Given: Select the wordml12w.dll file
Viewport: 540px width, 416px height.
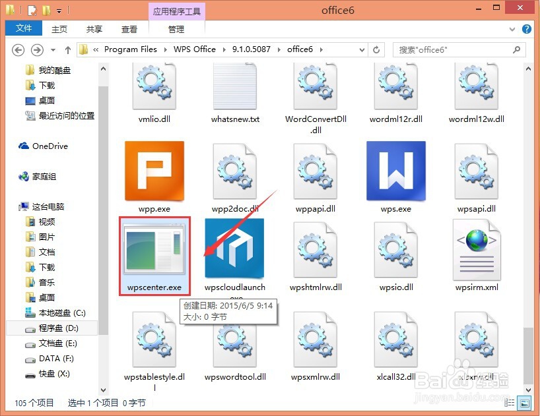Looking at the screenshot, I should (x=477, y=86).
